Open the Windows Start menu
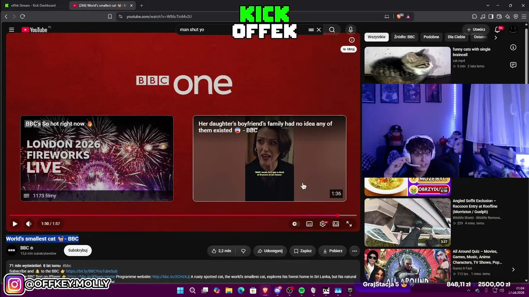This screenshot has width=529, height=297. [180, 291]
